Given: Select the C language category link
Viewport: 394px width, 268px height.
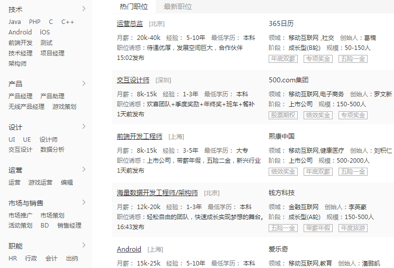Looking at the screenshot, I should 51,22.
